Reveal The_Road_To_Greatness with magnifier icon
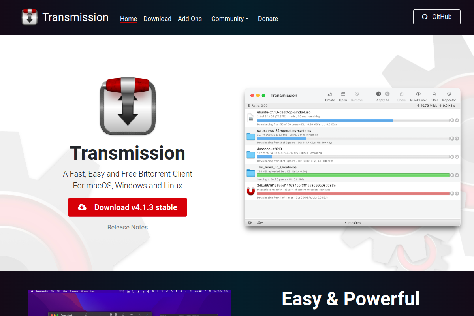Image resolution: width=474 pixels, height=316 pixels. pyautogui.click(x=457, y=175)
